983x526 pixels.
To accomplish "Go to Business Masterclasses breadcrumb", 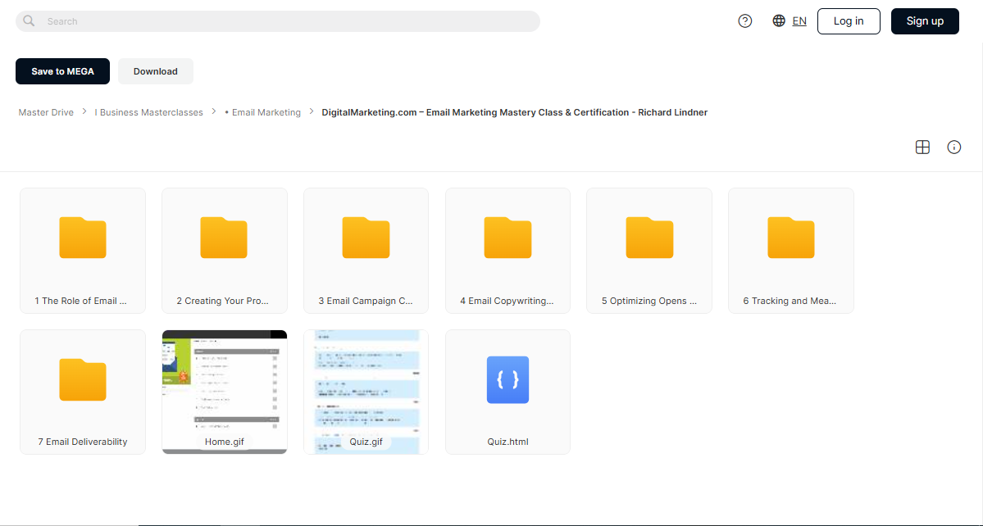I will click(148, 112).
